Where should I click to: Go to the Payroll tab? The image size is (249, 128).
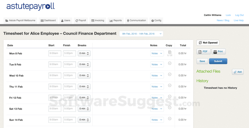(81, 21)
